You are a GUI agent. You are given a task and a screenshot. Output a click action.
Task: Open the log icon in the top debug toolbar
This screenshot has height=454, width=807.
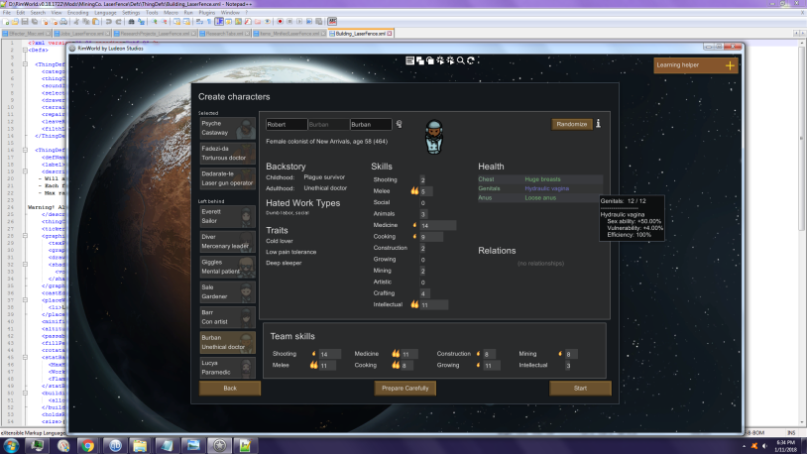tap(409, 60)
